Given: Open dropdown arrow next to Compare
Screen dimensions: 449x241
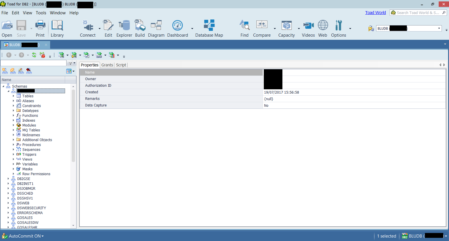Looking at the screenshot, I should click(275, 29).
